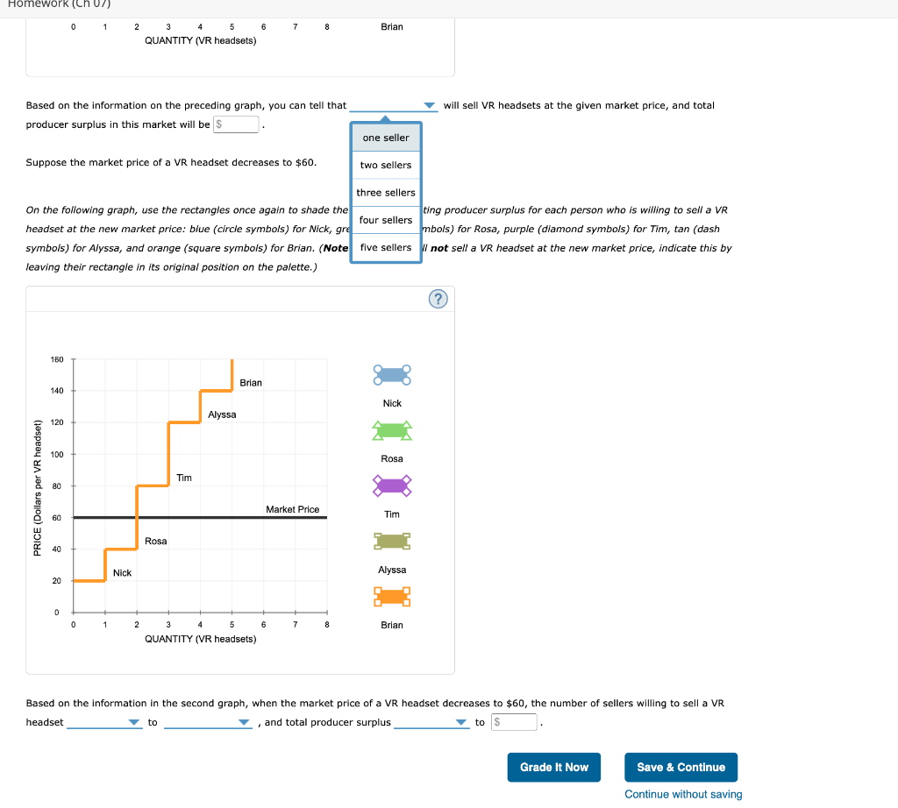
Task: Click the PRICE (Dollars per VR headset) axis title
Action: 38,488
